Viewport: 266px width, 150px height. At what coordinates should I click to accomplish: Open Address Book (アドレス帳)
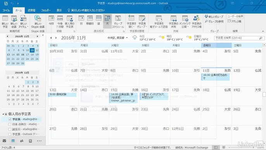click(x=234, y=21)
